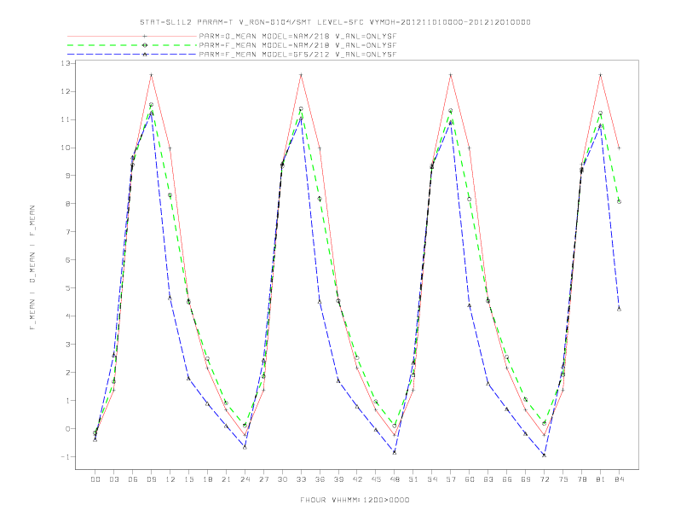Click the chart title starting with STAT=SL1L2
The image size is (675, 522).
click(x=335, y=22)
